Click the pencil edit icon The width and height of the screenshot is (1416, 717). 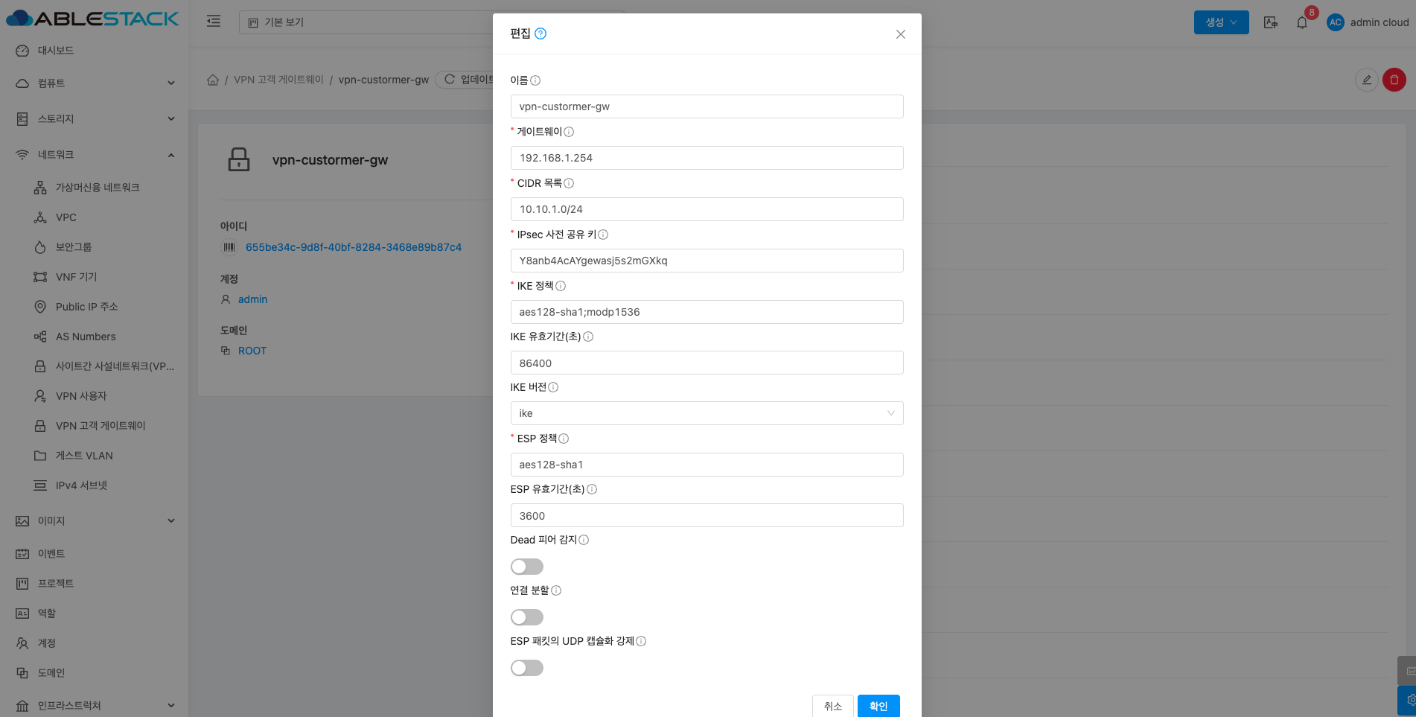click(1366, 80)
